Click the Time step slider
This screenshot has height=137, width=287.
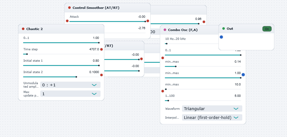[61, 54]
